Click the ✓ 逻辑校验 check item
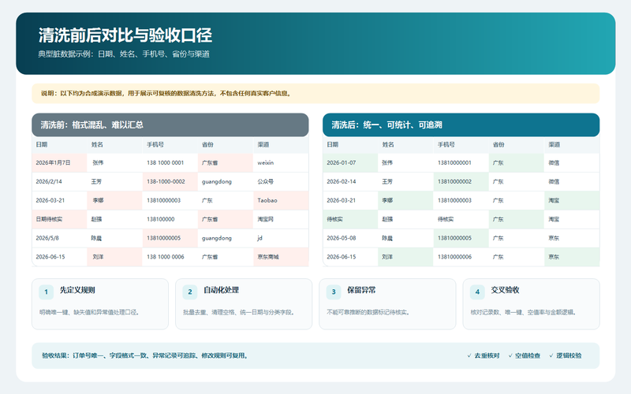 pos(565,355)
